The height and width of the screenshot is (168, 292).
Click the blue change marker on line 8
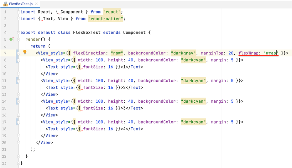coord(17,60)
